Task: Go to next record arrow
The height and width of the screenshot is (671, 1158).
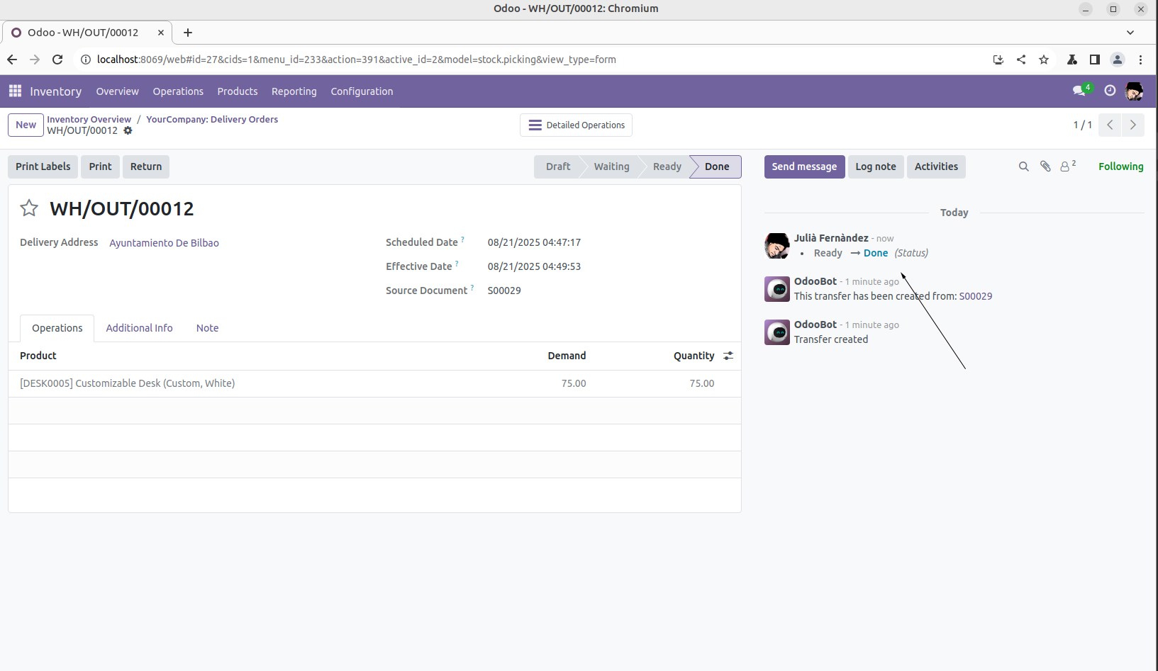Action: point(1132,125)
